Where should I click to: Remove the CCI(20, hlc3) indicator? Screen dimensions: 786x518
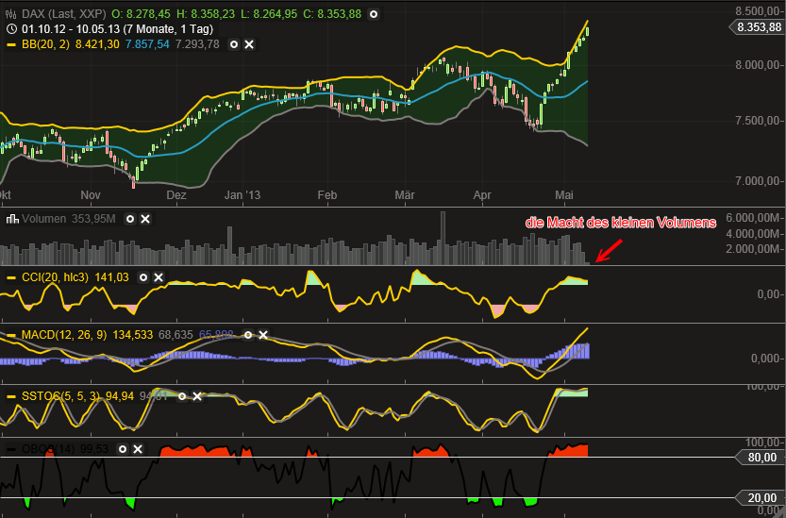pos(159,277)
